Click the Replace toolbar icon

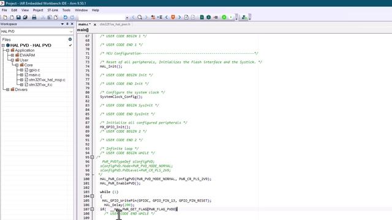coord(153,17)
